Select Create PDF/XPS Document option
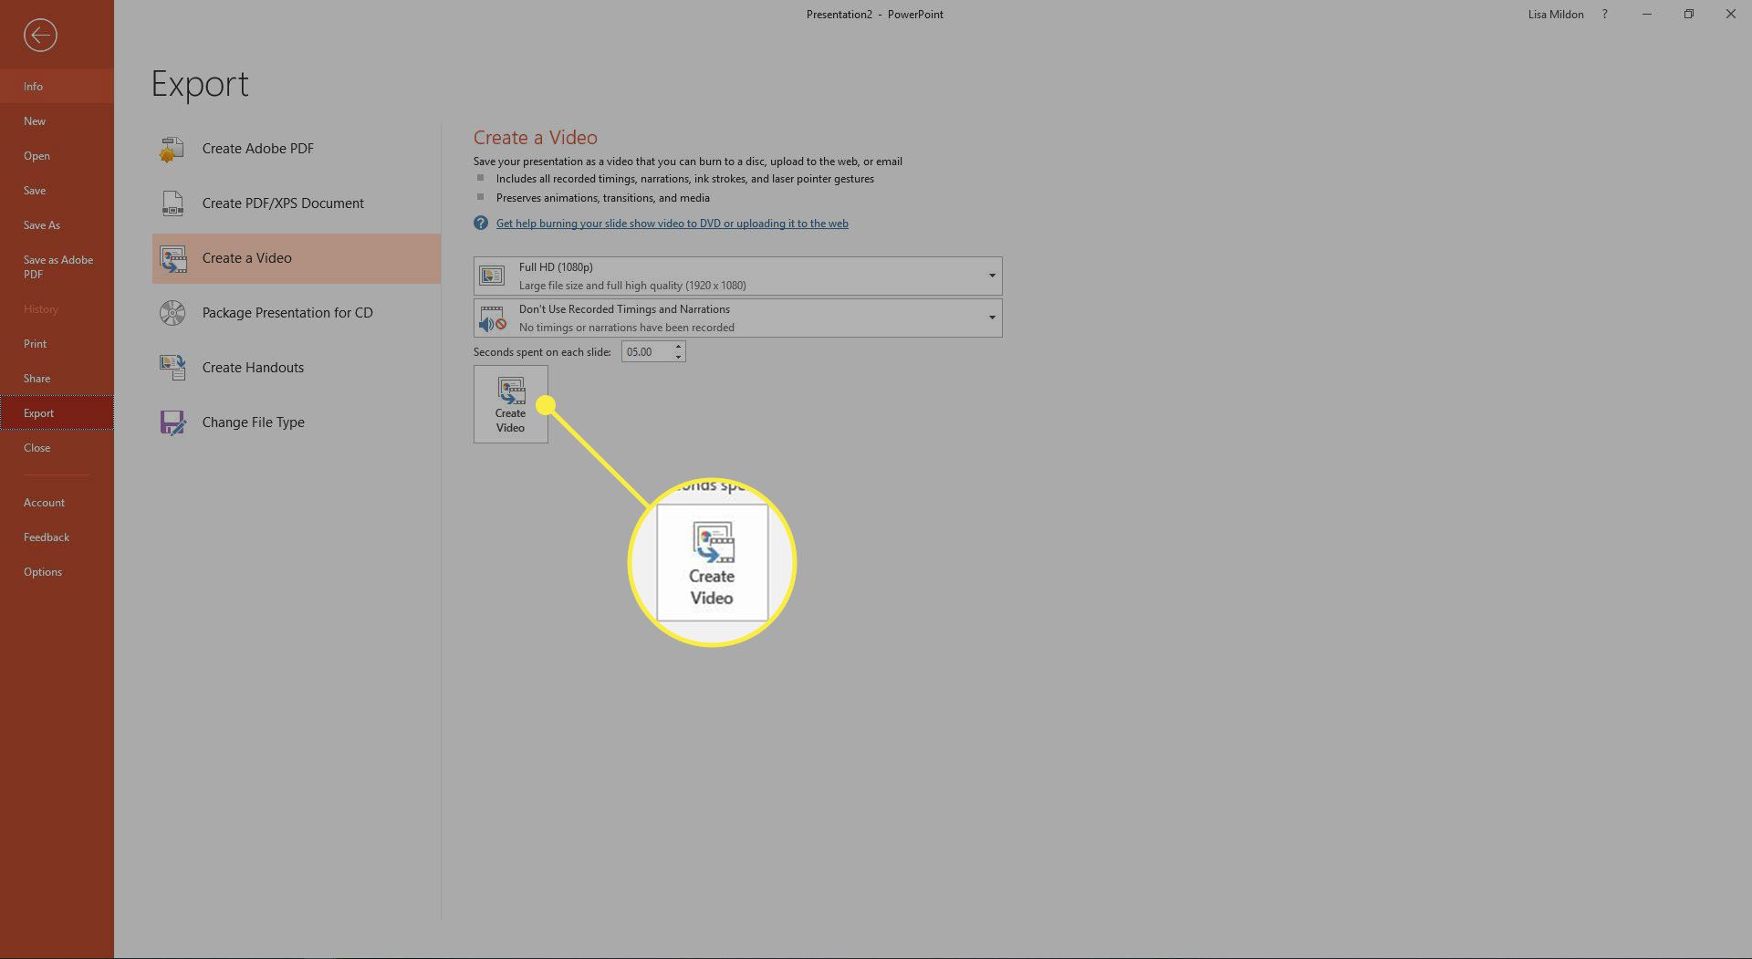 point(296,203)
